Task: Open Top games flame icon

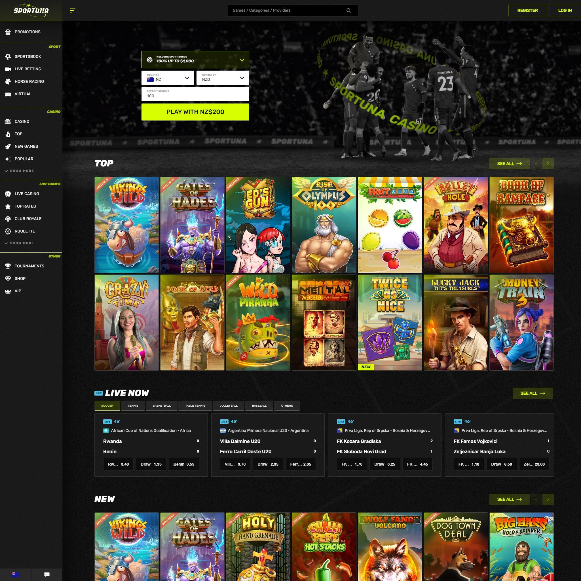Action: [8, 134]
